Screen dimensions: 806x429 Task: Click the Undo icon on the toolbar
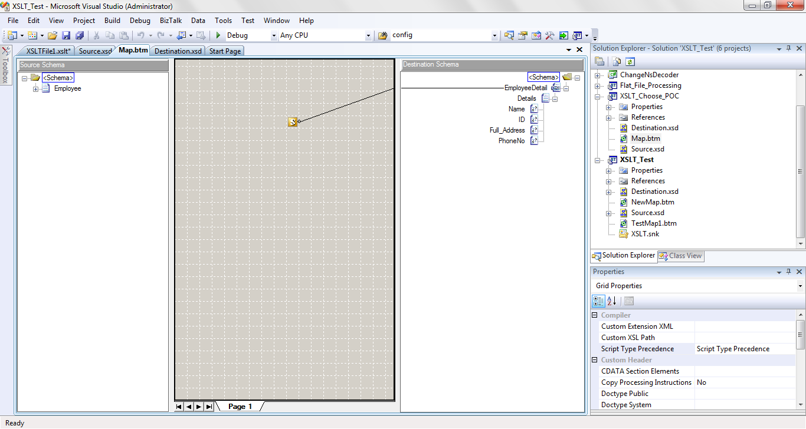[142, 35]
